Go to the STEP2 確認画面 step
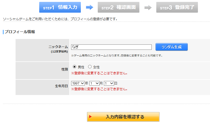 tap(118, 8)
